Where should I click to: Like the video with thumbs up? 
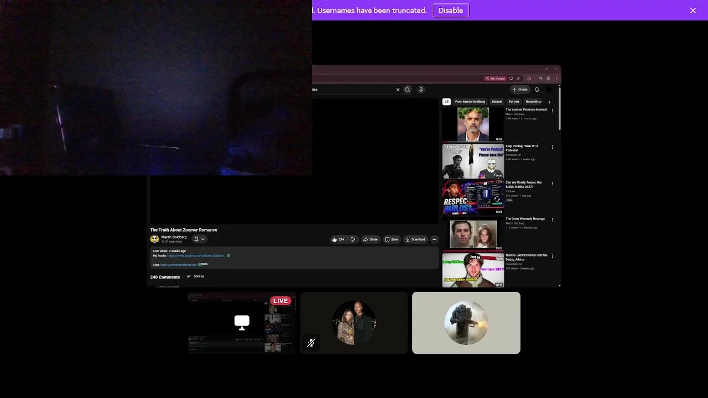click(x=338, y=239)
